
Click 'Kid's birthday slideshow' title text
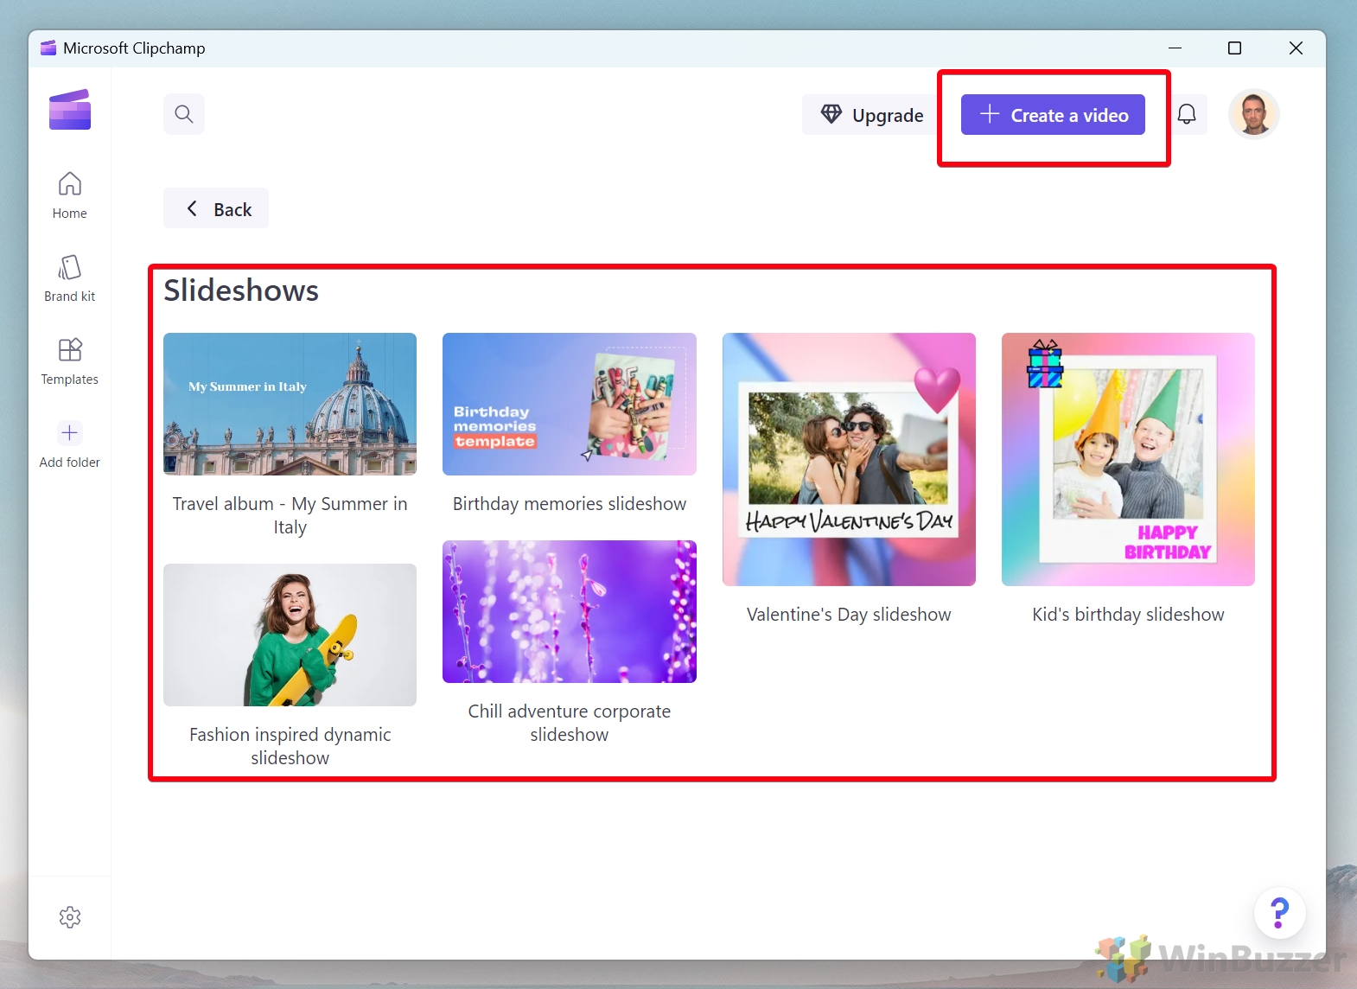[x=1128, y=615]
